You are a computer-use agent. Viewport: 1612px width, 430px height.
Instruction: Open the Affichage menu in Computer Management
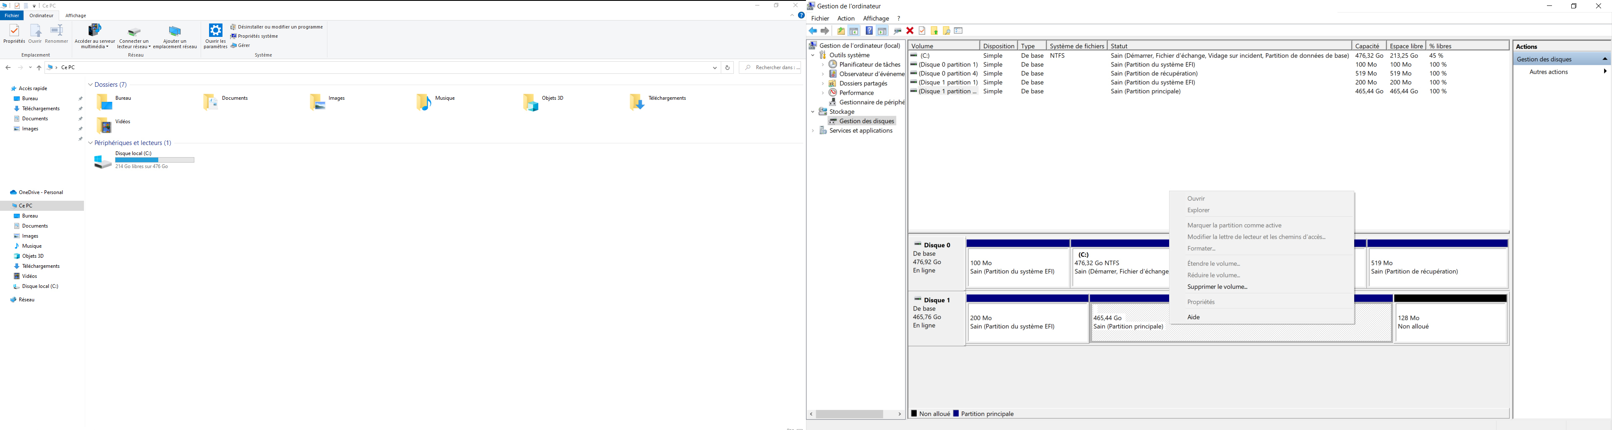(876, 19)
